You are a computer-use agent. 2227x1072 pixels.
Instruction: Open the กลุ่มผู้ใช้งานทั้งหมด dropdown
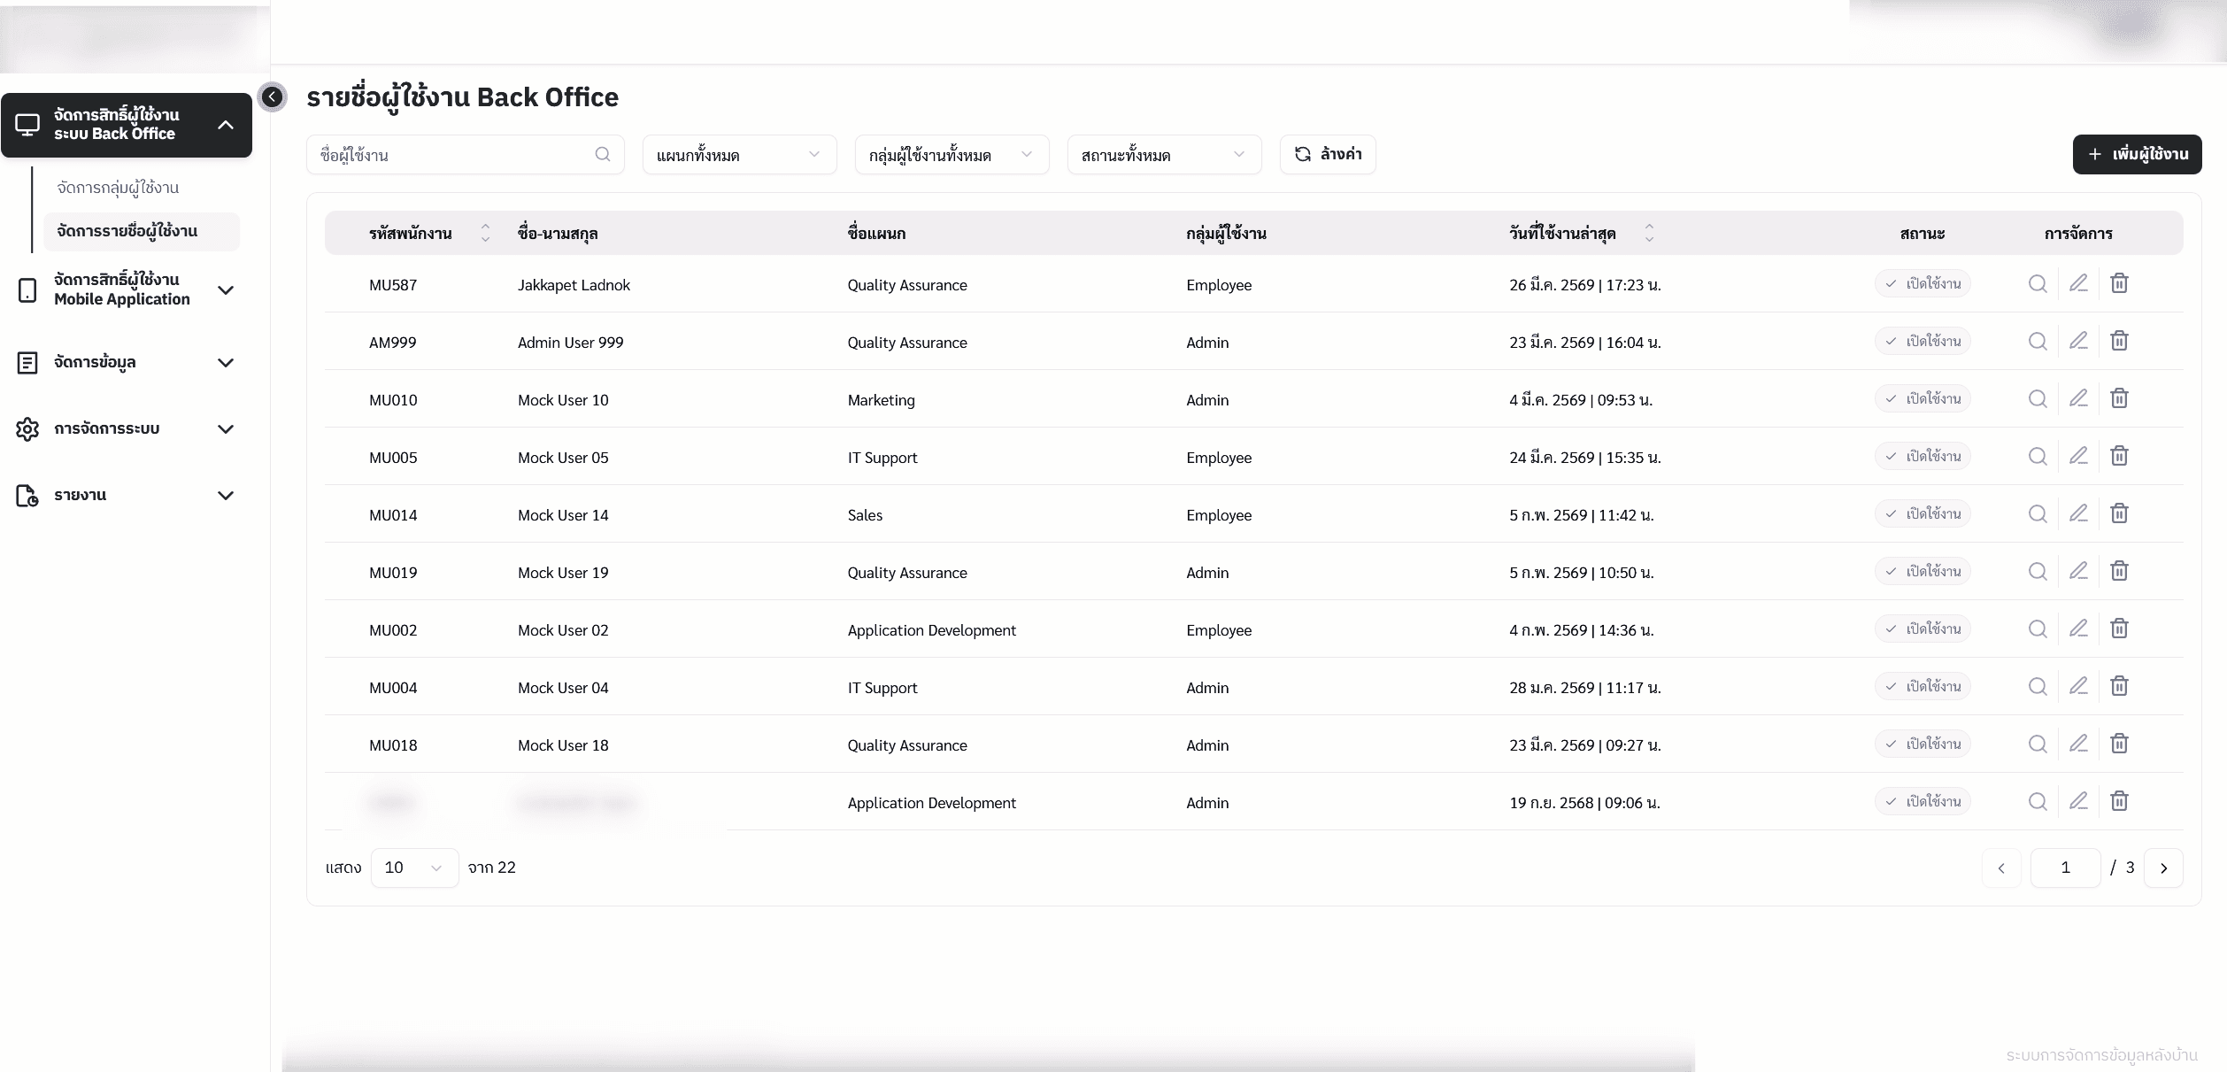tap(952, 155)
